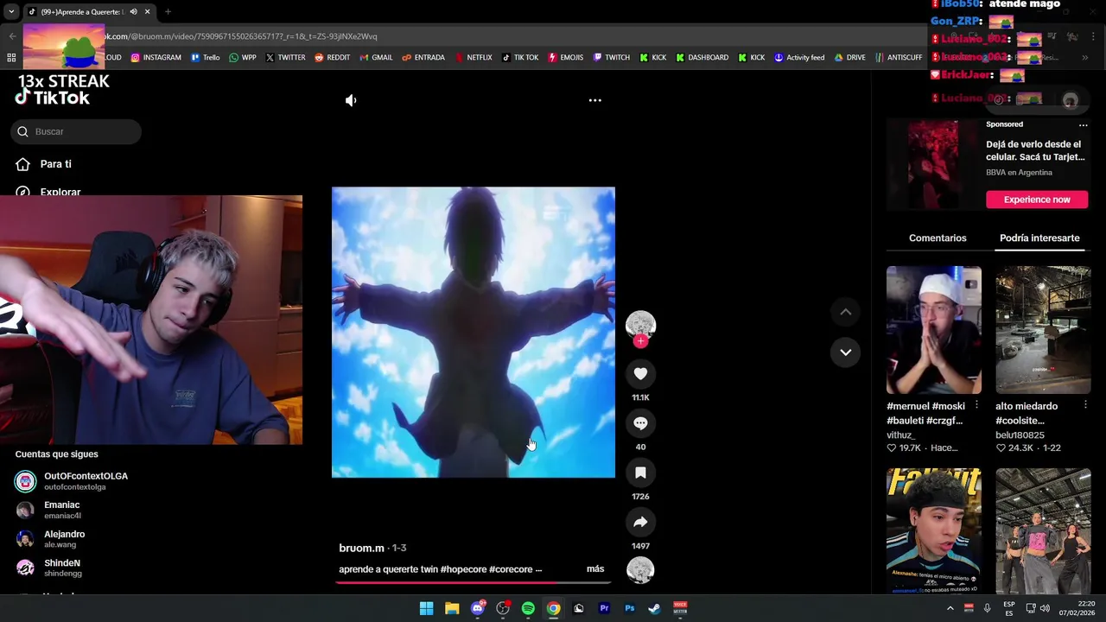
Task: Open WPP WhatsApp bookmark
Action: pyautogui.click(x=242, y=58)
